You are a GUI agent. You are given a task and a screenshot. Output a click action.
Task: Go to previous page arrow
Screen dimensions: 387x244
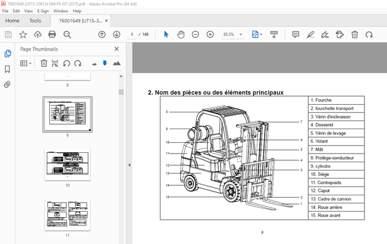pos(102,34)
